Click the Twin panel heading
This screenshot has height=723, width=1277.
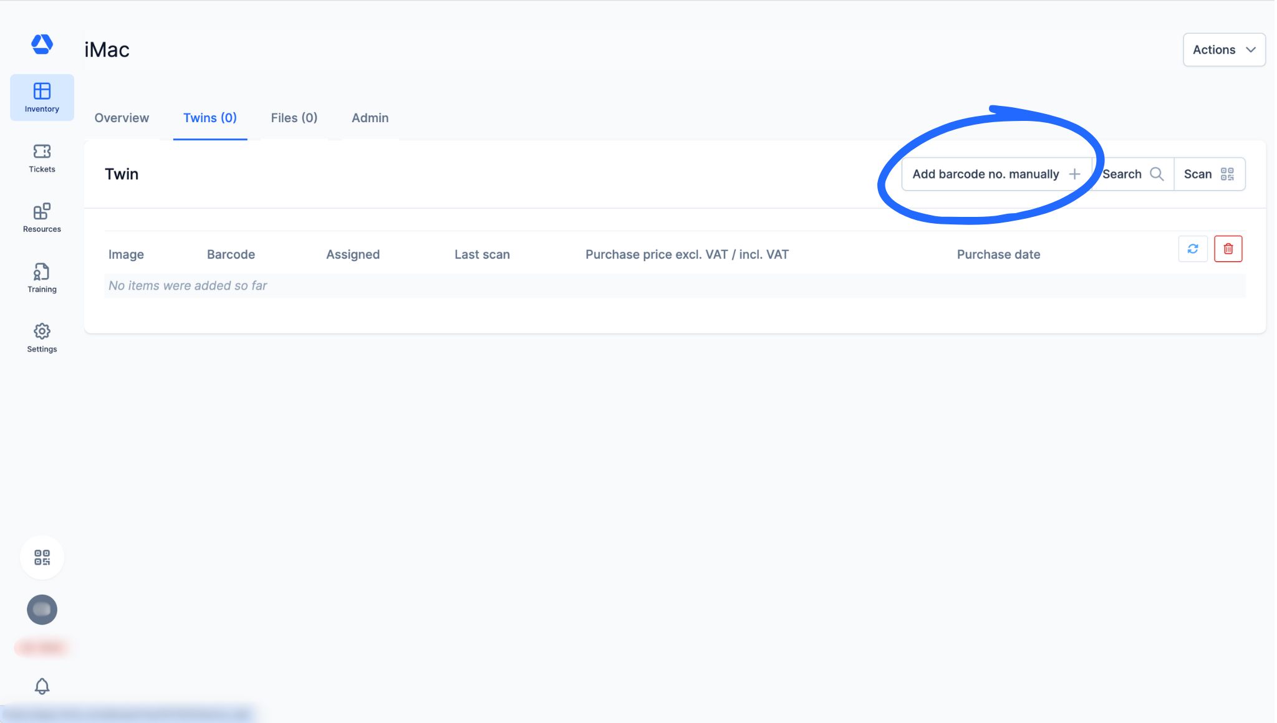(x=122, y=174)
